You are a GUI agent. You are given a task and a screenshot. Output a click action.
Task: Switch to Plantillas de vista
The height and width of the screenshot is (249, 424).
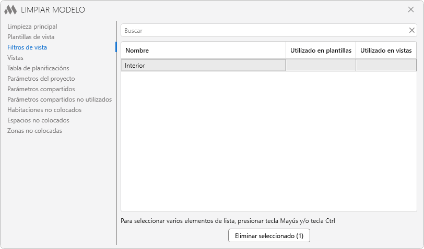coord(31,37)
